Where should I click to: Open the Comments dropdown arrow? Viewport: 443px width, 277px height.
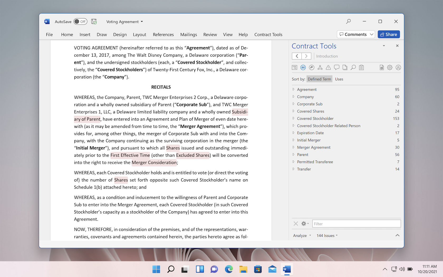tap(372, 34)
